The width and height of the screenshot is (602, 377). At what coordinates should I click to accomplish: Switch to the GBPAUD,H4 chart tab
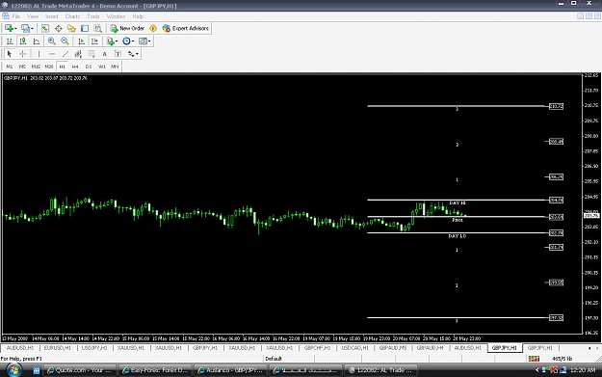tap(430, 348)
